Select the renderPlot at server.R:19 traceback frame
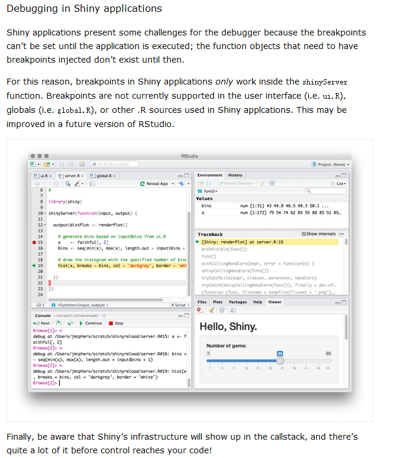This screenshot has width=394, height=458. click(x=269, y=242)
